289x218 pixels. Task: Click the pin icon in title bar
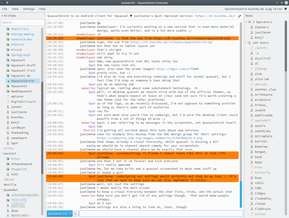click(7, 3)
